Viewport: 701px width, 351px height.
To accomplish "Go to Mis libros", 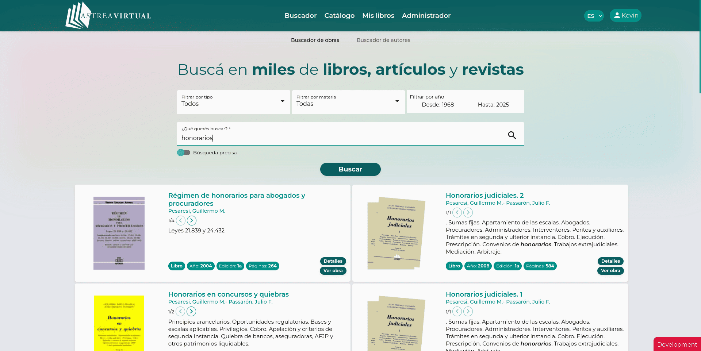I will [378, 15].
